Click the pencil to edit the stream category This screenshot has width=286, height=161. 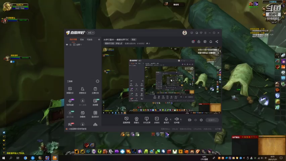pos(121,43)
